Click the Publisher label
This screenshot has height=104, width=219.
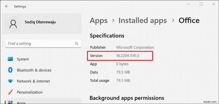[98, 47]
